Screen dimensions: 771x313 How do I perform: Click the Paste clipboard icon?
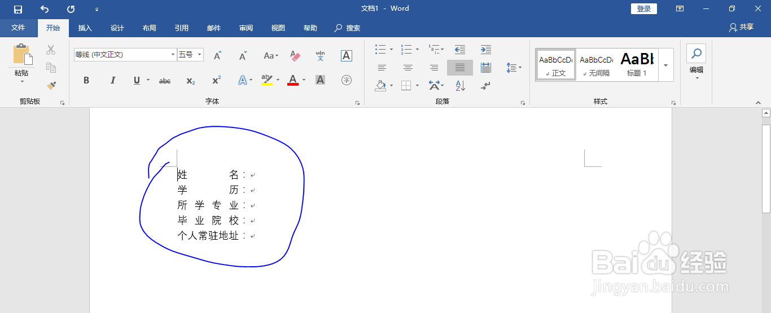(x=22, y=54)
